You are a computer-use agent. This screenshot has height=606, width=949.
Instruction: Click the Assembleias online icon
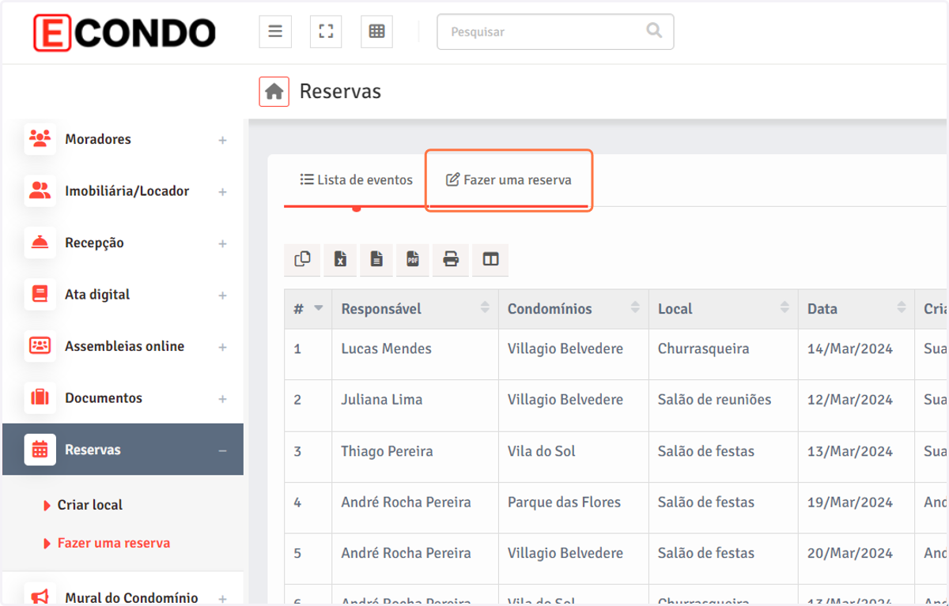pyautogui.click(x=40, y=346)
